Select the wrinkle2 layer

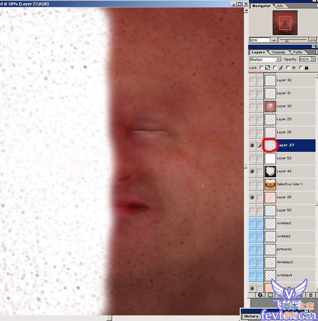point(290,236)
